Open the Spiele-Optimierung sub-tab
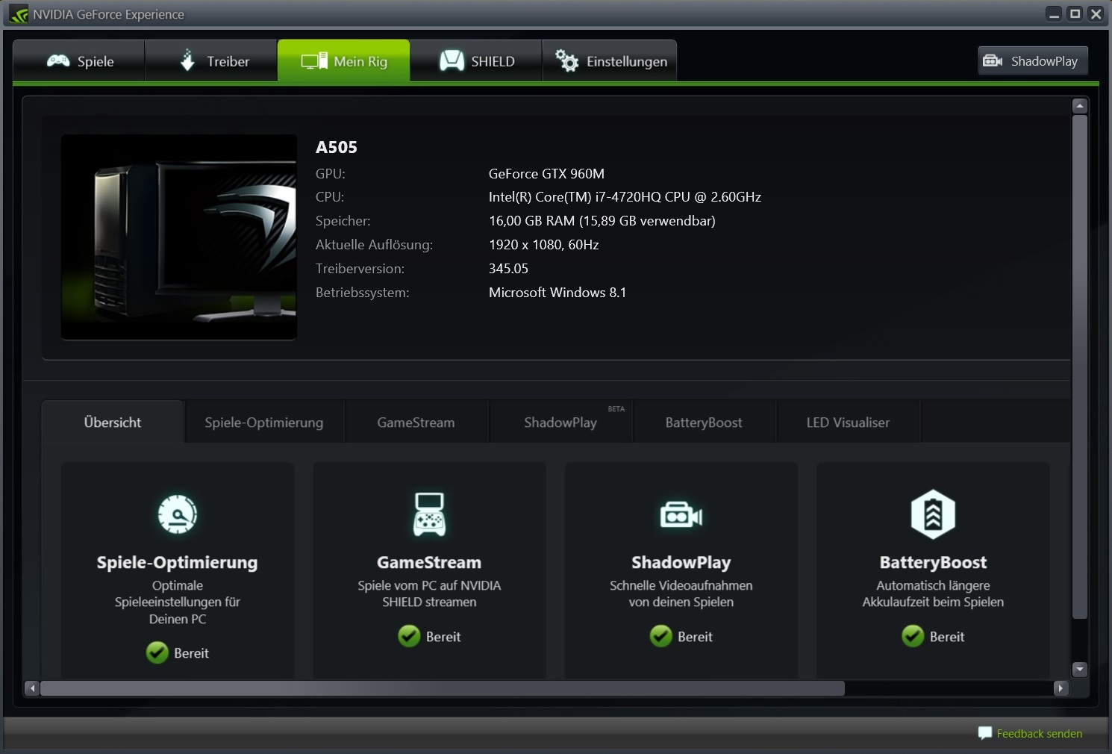Image resolution: width=1112 pixels, height=754 pixels. point(264,423)
